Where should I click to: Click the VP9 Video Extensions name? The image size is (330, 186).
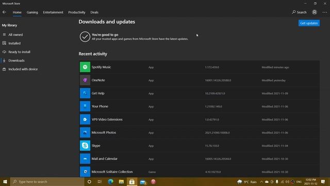pos(107,119)
